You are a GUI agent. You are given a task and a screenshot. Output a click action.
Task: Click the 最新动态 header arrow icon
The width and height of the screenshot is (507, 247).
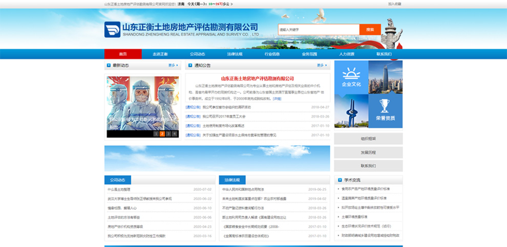tap(109, 65)
